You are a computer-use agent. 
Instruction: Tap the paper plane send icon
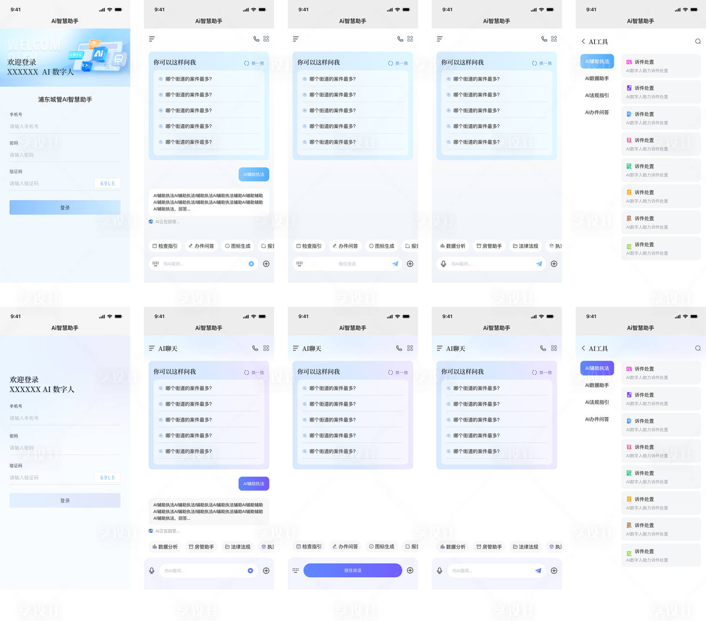[395, 264]
